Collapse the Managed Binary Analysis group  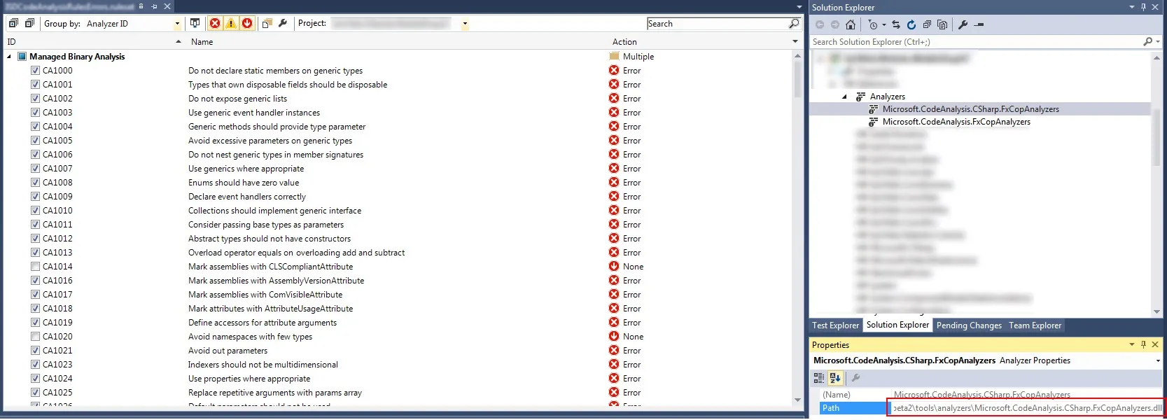pos(9,57)
